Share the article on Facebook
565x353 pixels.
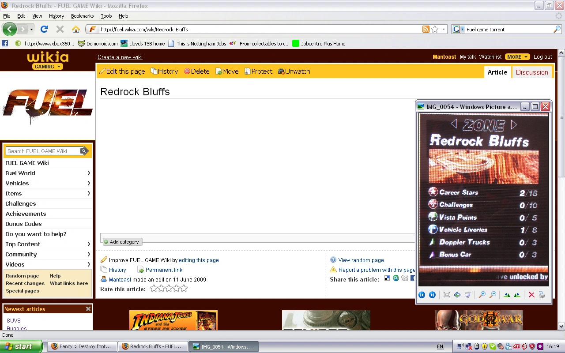413,279
